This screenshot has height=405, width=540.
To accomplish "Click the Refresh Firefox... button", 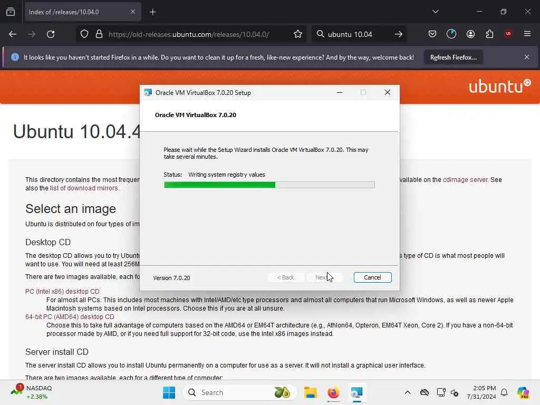I will pyautogui.click(x=453, y=57).
